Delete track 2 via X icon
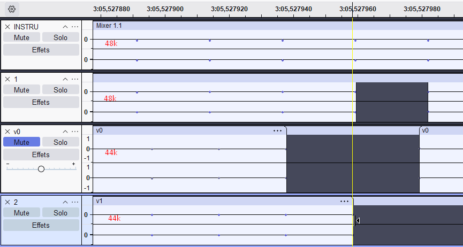The image size is (463, 247). (7, 202)
